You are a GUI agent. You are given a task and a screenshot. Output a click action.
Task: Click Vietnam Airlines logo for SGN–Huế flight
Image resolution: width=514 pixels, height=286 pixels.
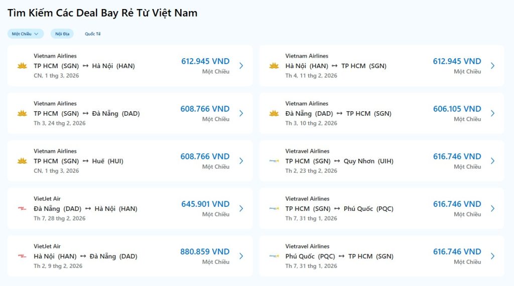(x=22, y=161)
